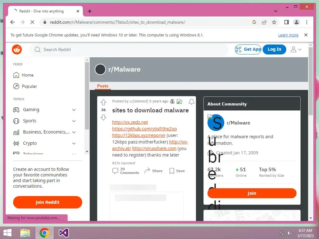Dismiss the Chrome update notice
This screenshot has width=319, height=239.
point(306,35)
